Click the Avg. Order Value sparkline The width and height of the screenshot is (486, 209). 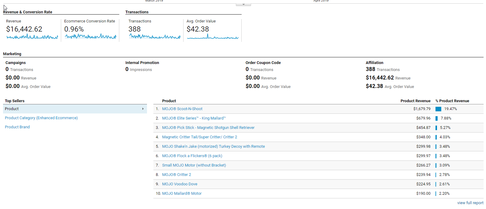coord(213,37)
